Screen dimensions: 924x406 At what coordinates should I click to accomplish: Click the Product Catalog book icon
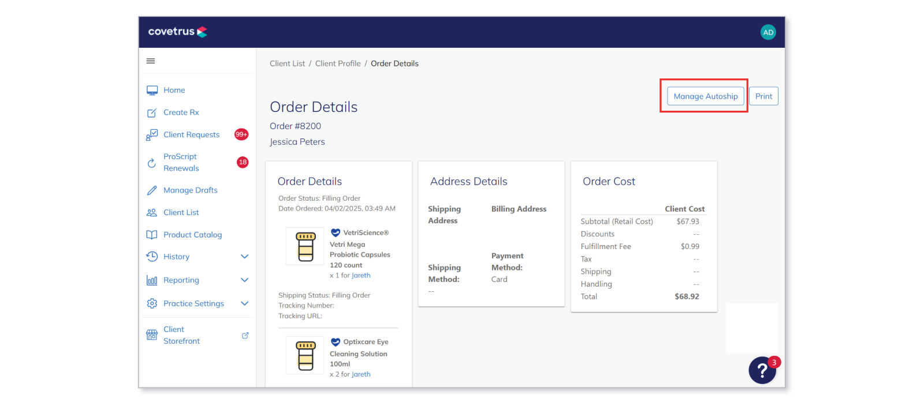pos(152,235)
